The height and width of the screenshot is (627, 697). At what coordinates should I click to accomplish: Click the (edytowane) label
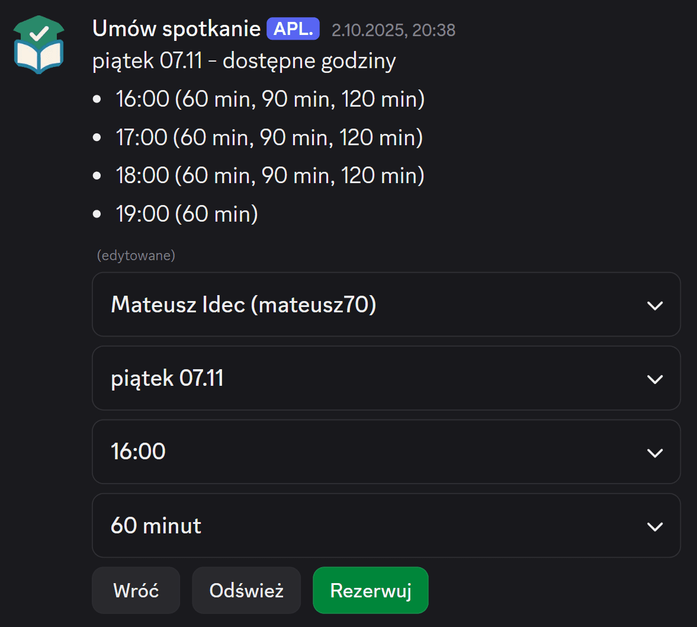(x=136, y=255)
